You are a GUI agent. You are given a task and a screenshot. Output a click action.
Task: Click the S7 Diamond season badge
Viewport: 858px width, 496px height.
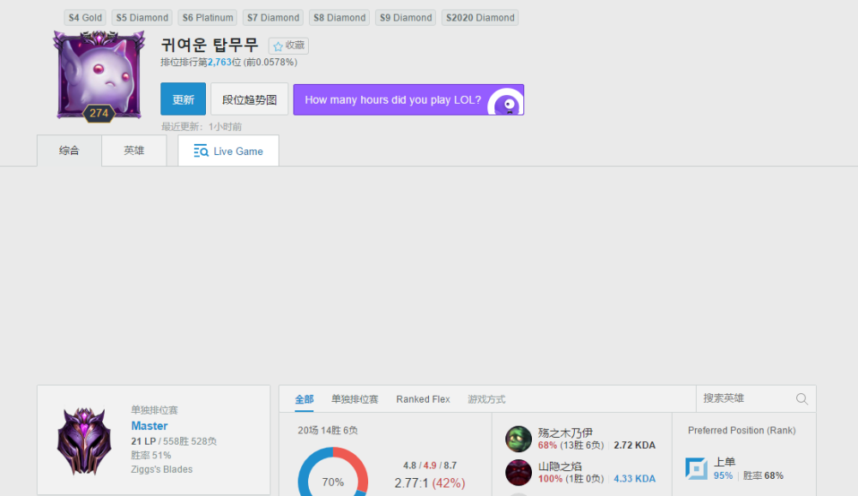click(273, 17)
